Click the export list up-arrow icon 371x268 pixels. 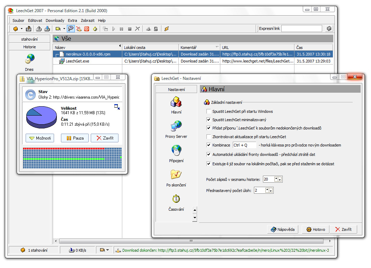pyautogui.click(x=39, y=29)
